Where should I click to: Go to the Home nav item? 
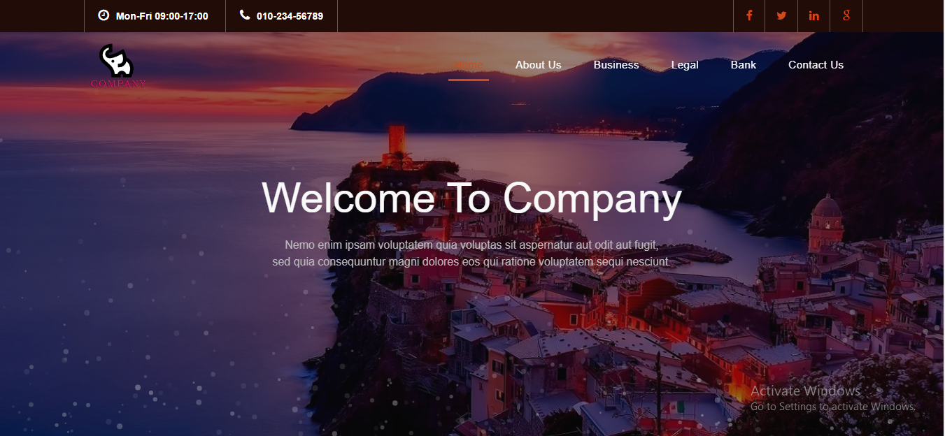(x=468, y=65)
